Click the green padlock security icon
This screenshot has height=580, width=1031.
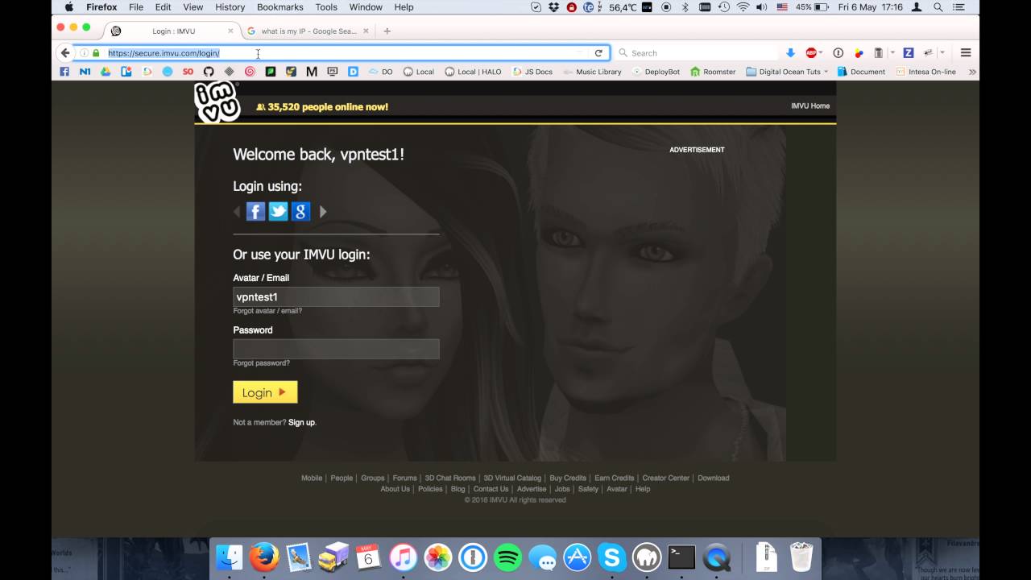[96, 53]
